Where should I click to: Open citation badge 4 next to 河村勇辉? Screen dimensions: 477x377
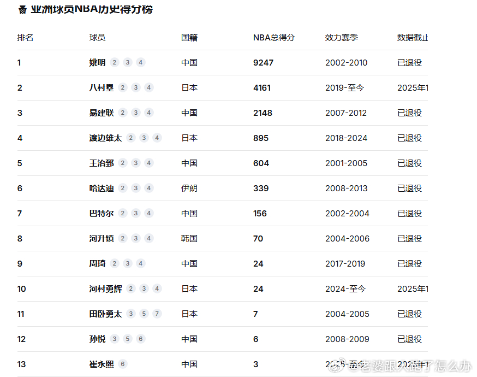click(157, 288)
